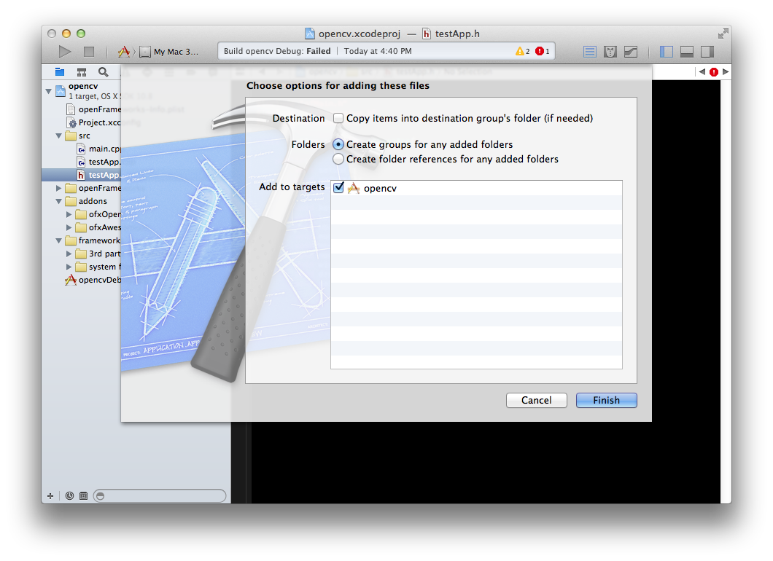Select the Standard editor button

590,52
